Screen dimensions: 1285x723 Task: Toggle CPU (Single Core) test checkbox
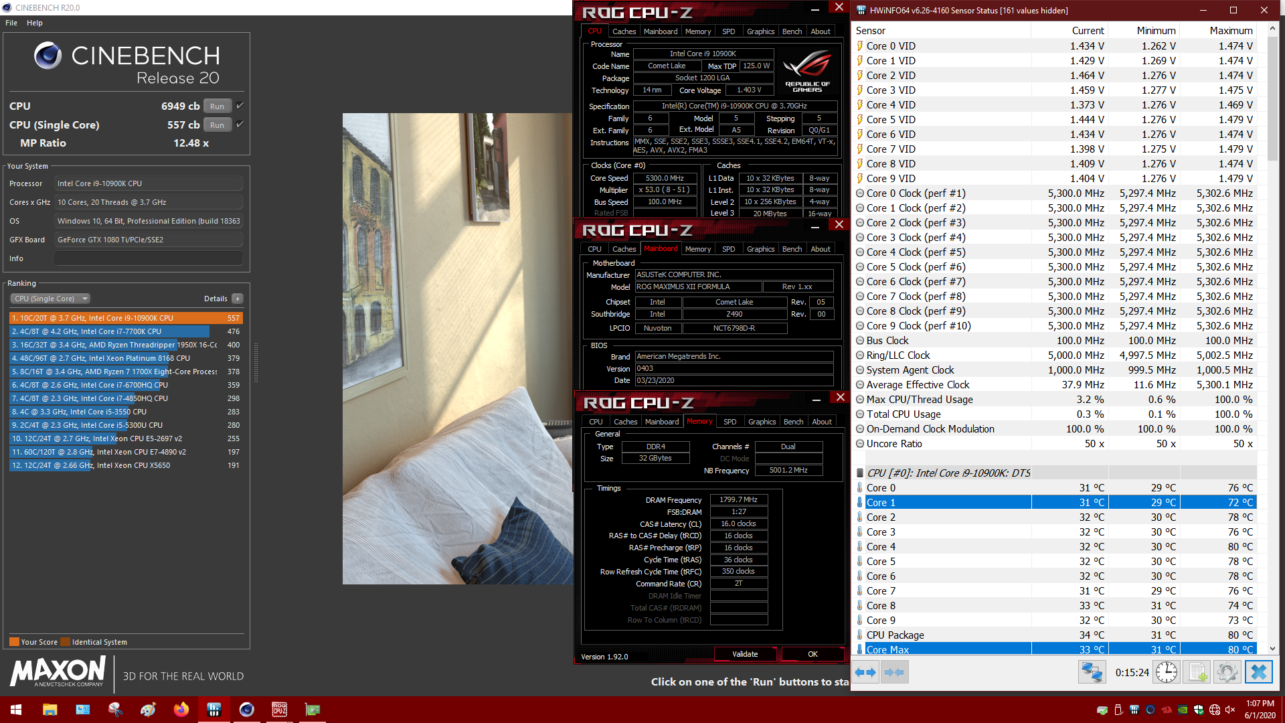pos(240,125)
